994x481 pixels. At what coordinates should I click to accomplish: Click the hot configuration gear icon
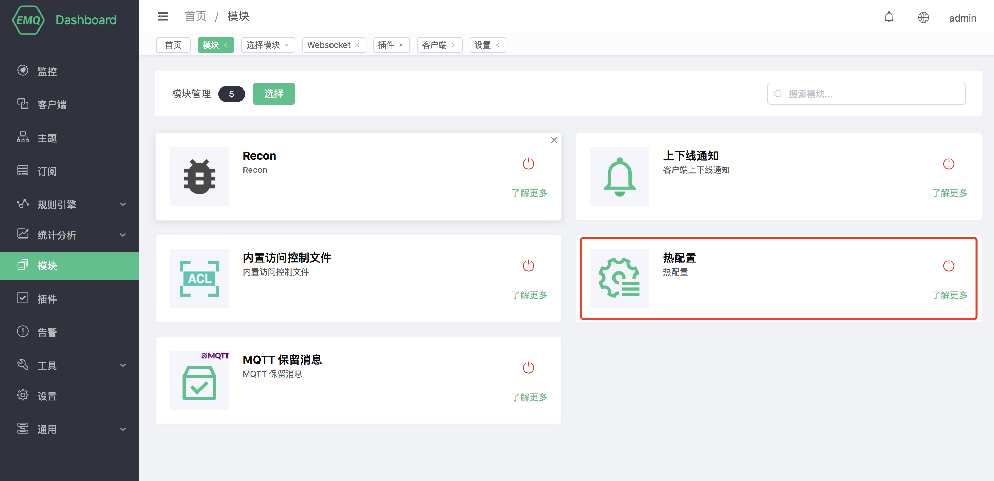(619, 278)
